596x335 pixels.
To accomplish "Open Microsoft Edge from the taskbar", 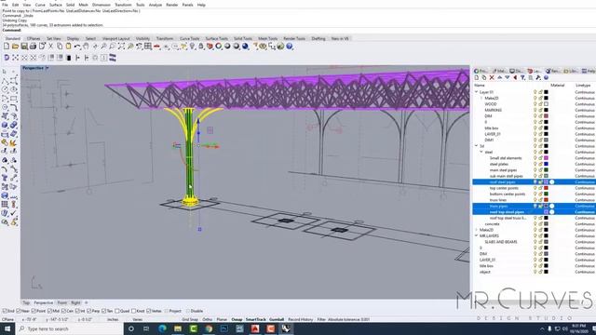I will pos(162,328).
